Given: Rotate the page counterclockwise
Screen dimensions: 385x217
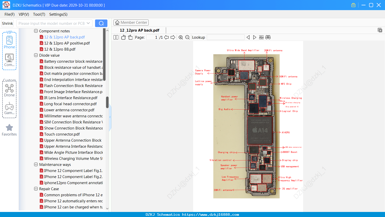Looking at the screenshot, I should 123,37.
